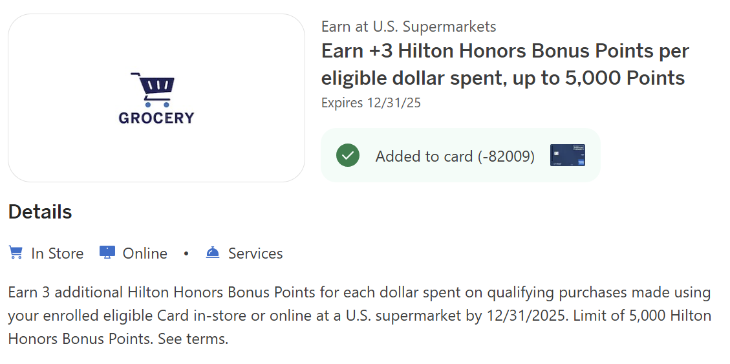730x364 pixels.
Task: Click the In Store cart icon
Action: [x=16, y=253]
